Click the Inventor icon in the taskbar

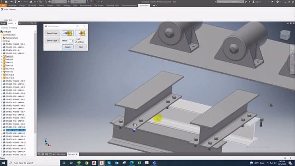101,163
